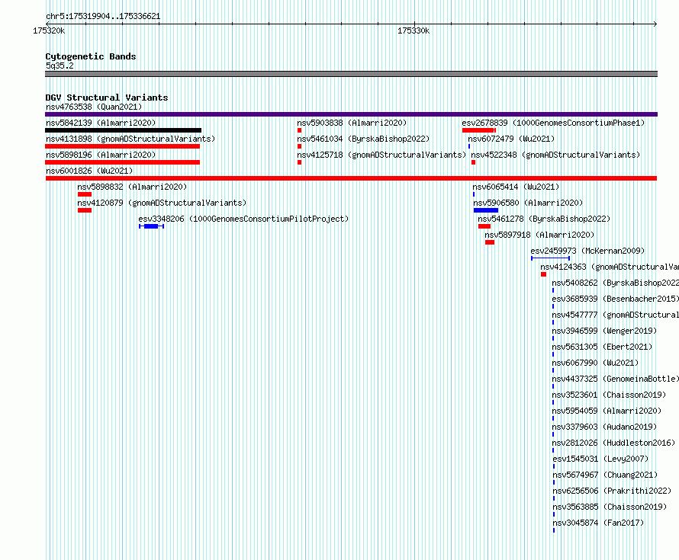The width and height of the screenshot is (679, 560).
Task: Click esv2678839 (1000GenomesConsortiumPhase1) label
Action: pyautogui.click(x=553, y=123)
